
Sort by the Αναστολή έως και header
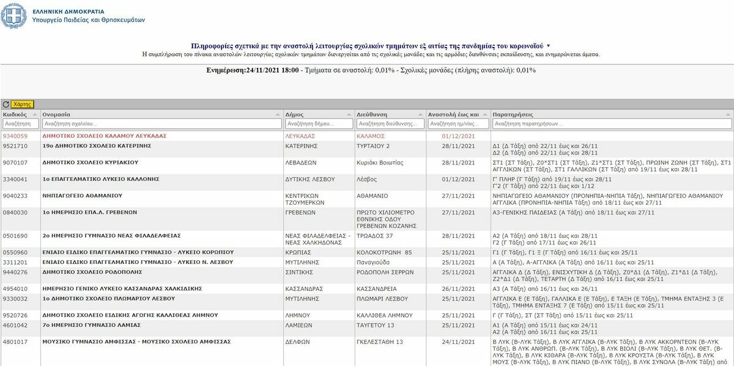tap(453, 114)
